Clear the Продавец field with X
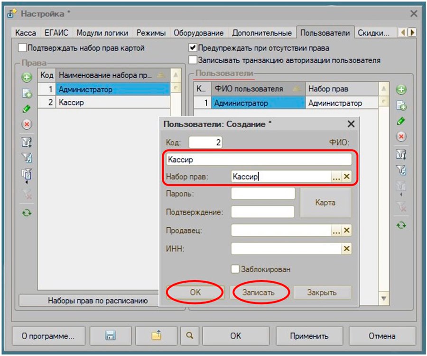427x356 pixels. [x=347, y=231]
